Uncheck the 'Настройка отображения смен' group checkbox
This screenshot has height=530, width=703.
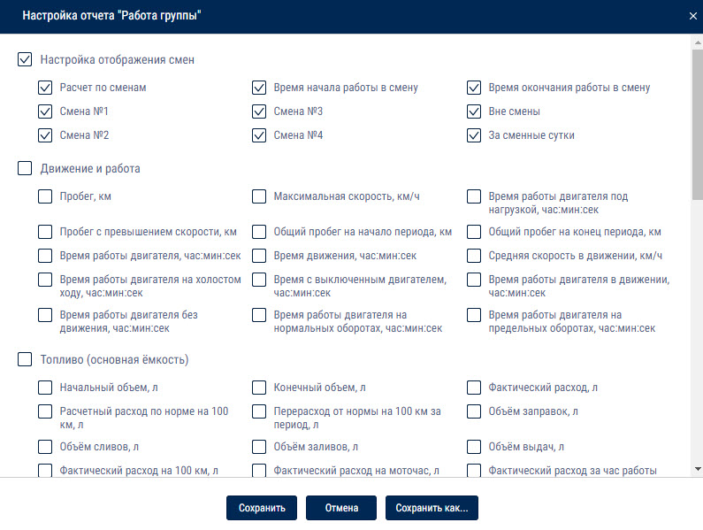pos(25,59)
